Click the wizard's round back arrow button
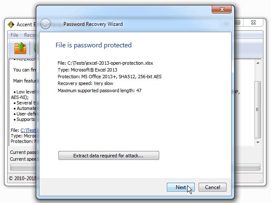Image resolution: width=271 pixels, height=203 pixels. tap(45, 24)
